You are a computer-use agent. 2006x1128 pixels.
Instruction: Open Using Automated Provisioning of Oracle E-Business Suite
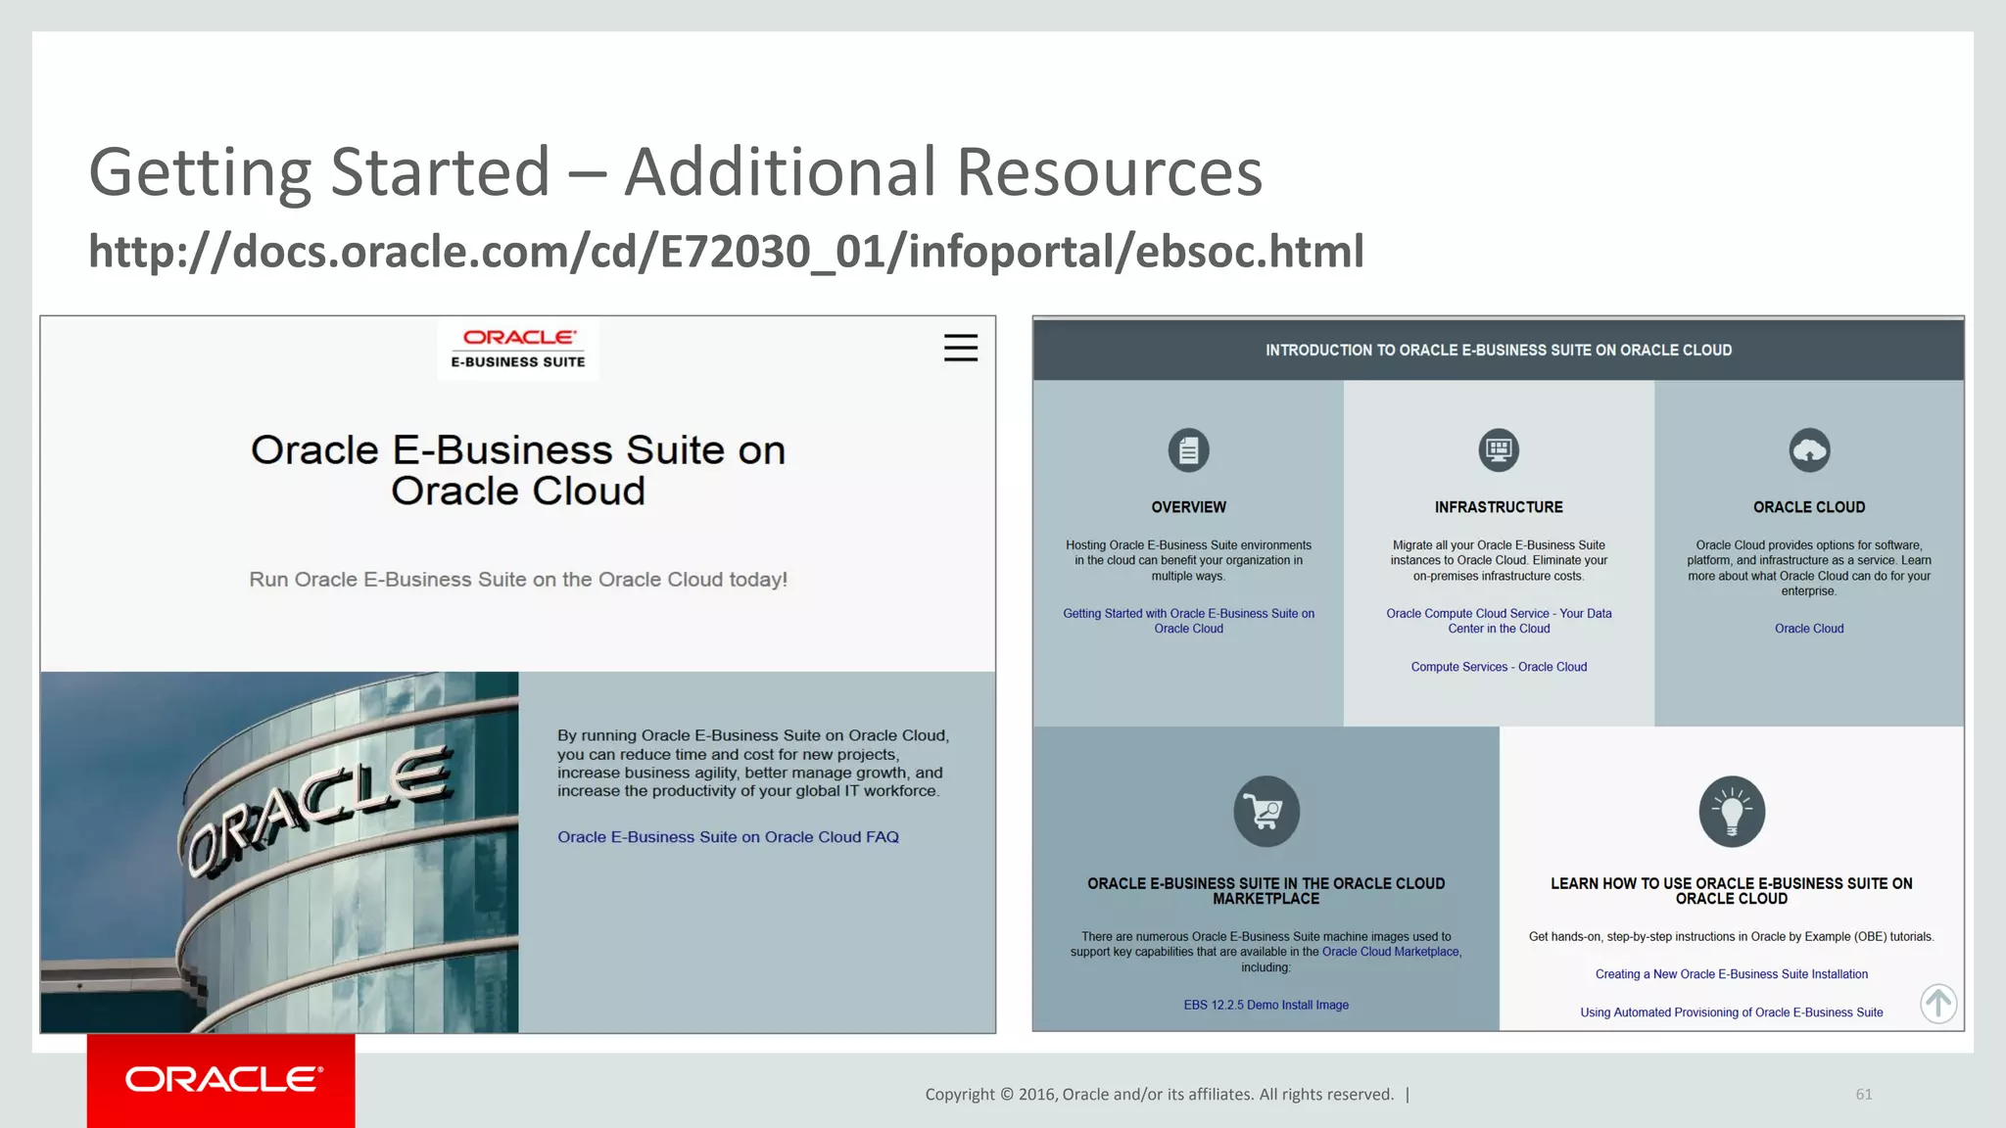coord(1731,1012)
